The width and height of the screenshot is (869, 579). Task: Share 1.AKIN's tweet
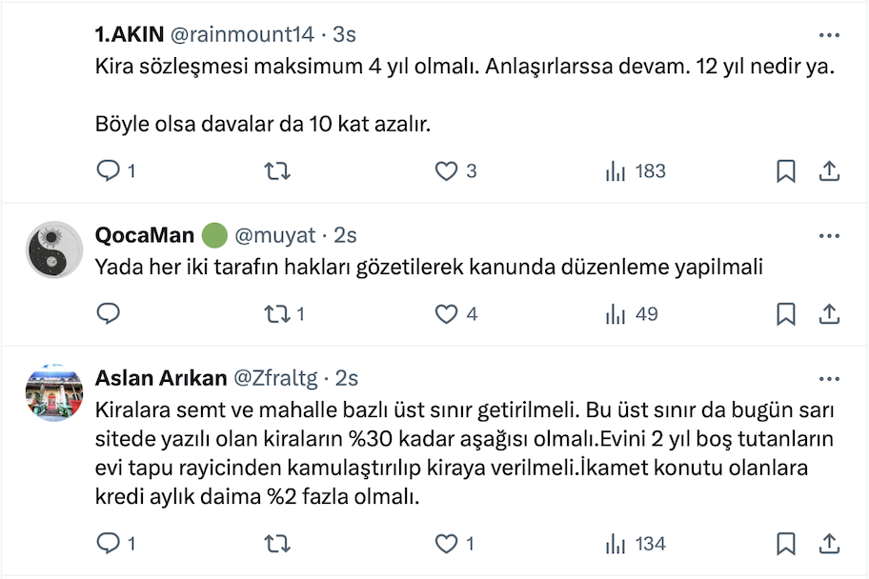[830, 171]
